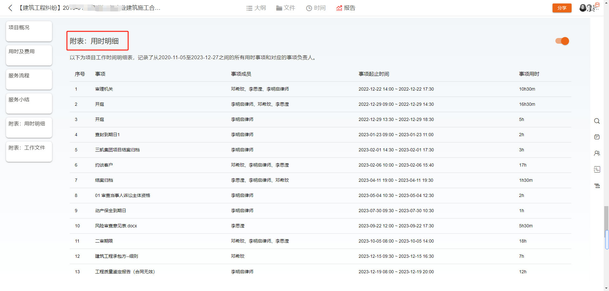Click the 事项 column header
609x291 pixels.
pos(100,74)
